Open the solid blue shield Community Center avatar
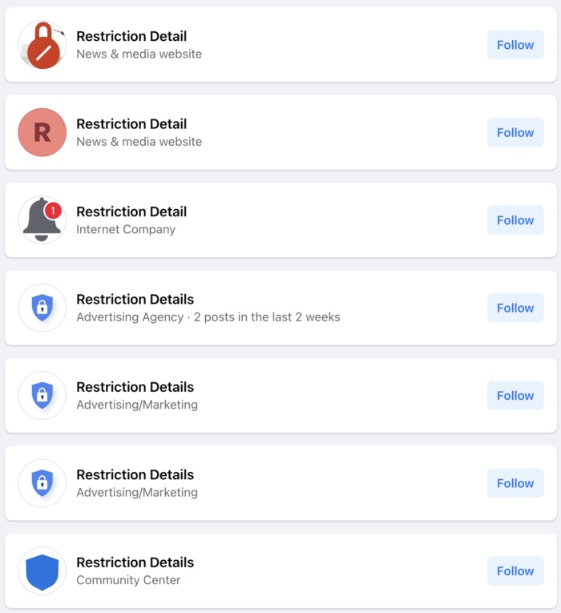The height and width of the screenshot is (613, 561). point(42,571)
